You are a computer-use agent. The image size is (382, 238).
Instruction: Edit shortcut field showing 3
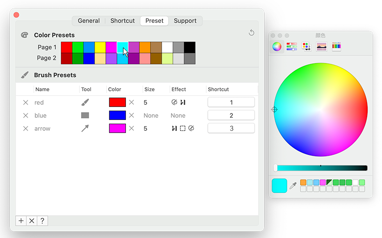click(231, 128)
